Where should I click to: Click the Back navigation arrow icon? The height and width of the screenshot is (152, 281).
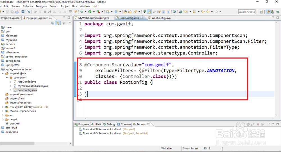click(x=208, y=12)
